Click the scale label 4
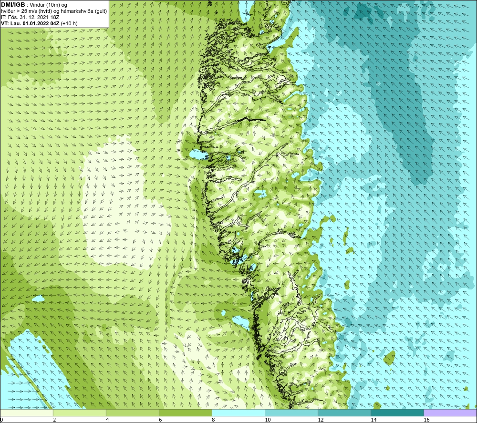This screenshot has width=477, height=423. (x=107, y=420)
